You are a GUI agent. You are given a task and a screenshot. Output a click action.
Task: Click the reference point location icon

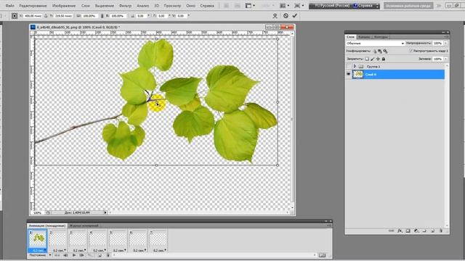pos(15,16)
